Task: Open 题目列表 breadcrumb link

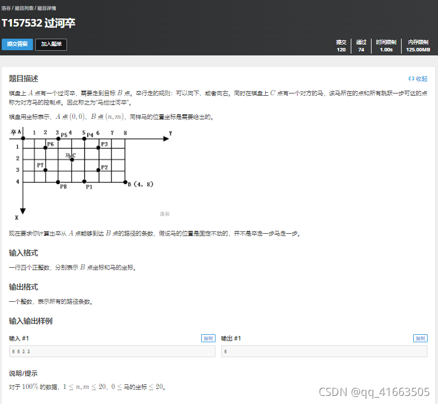Action: pos(24,9)
